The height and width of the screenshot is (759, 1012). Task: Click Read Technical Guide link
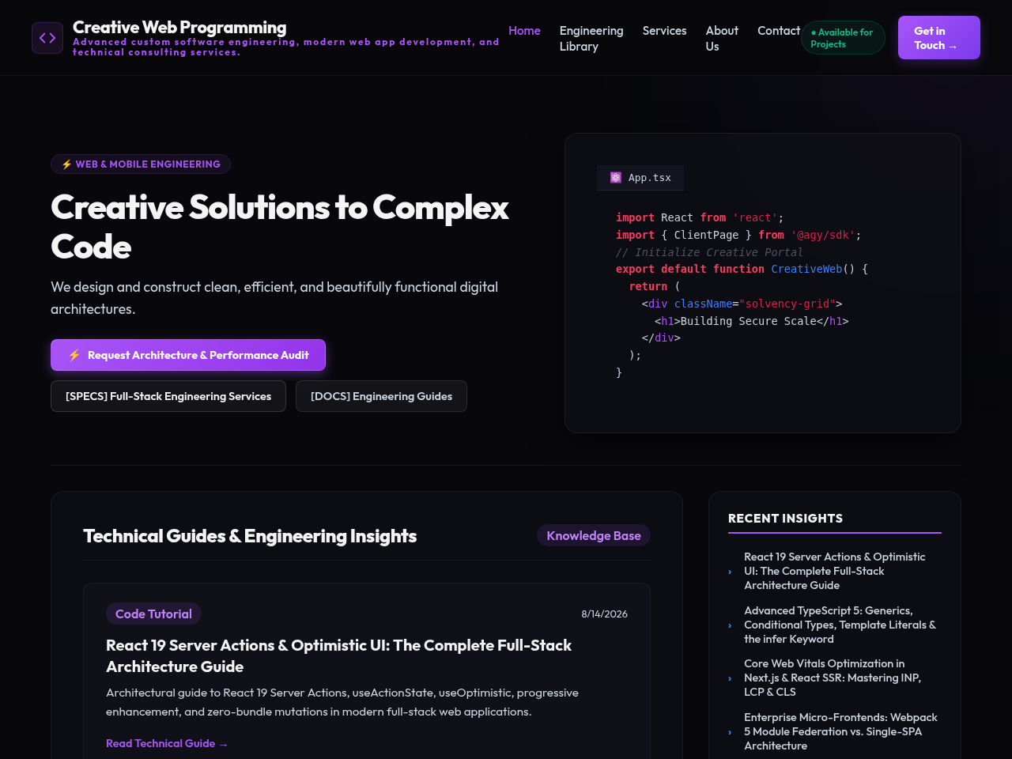(x=167, y=743)
